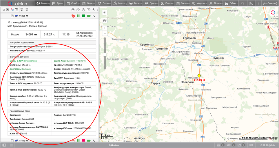Switch to the Отчеты tab
The height and width of the screenshot is (148, 279).
(88, 3)
